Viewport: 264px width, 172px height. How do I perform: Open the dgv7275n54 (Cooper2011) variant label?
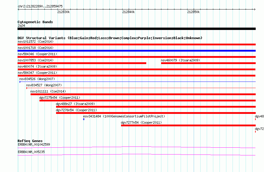[x=60, y=98]
